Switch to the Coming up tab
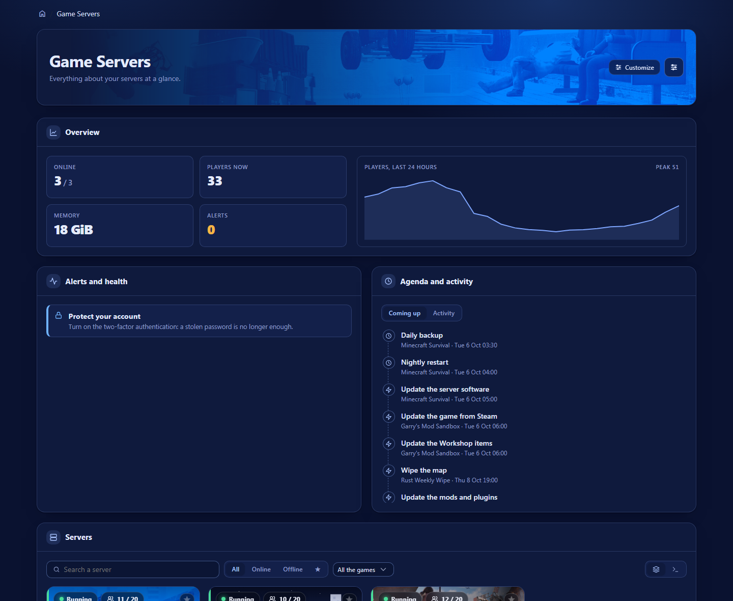The image size is (733, 601). point(405,313)
